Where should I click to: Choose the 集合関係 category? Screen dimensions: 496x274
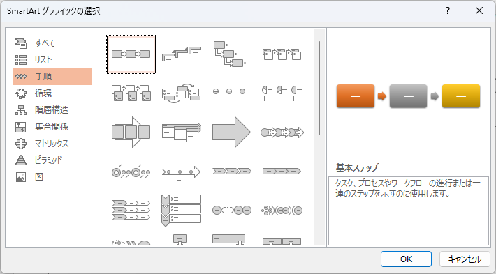coord(52,127)
